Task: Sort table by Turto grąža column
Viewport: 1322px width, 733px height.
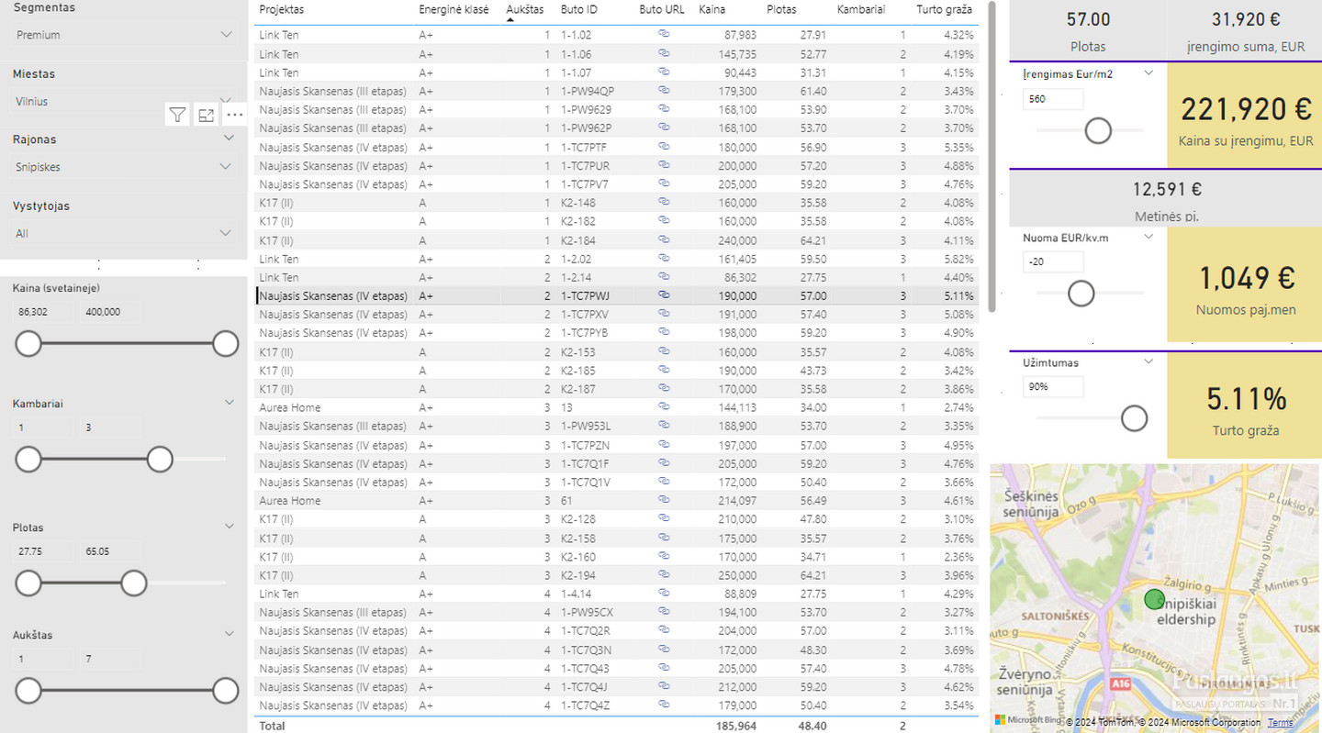Action: (944, 10)
